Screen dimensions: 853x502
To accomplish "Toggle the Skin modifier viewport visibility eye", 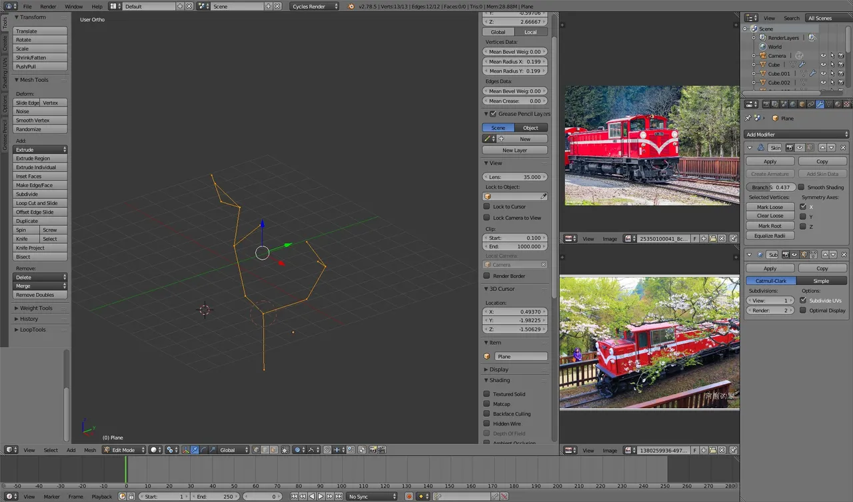I will [800, 147].
